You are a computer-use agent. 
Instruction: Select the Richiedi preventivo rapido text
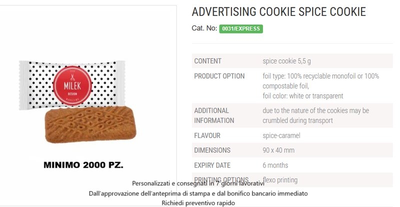click(x=198, y=202)
